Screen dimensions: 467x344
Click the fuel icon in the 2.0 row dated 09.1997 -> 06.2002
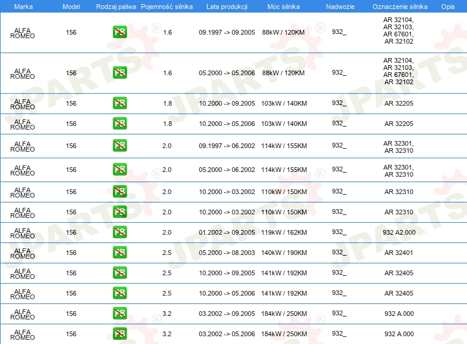(x=119, y=146)
